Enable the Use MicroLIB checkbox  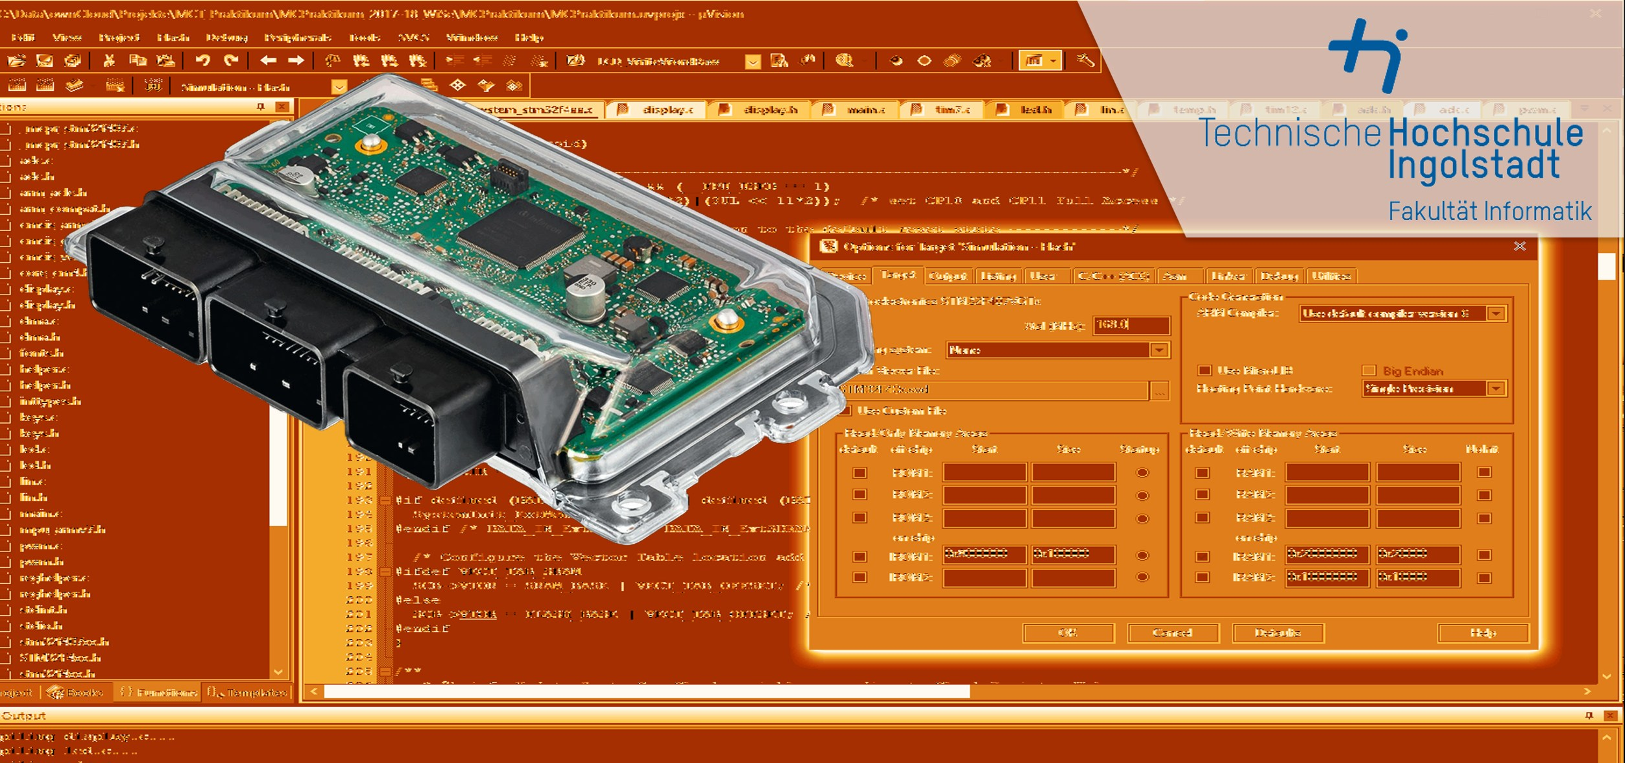[1204, 370]
